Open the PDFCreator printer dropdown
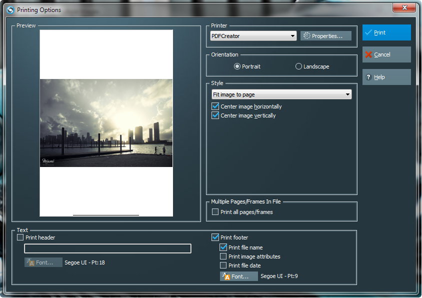This screenshot has width=422, height=298. click(253, 36)
